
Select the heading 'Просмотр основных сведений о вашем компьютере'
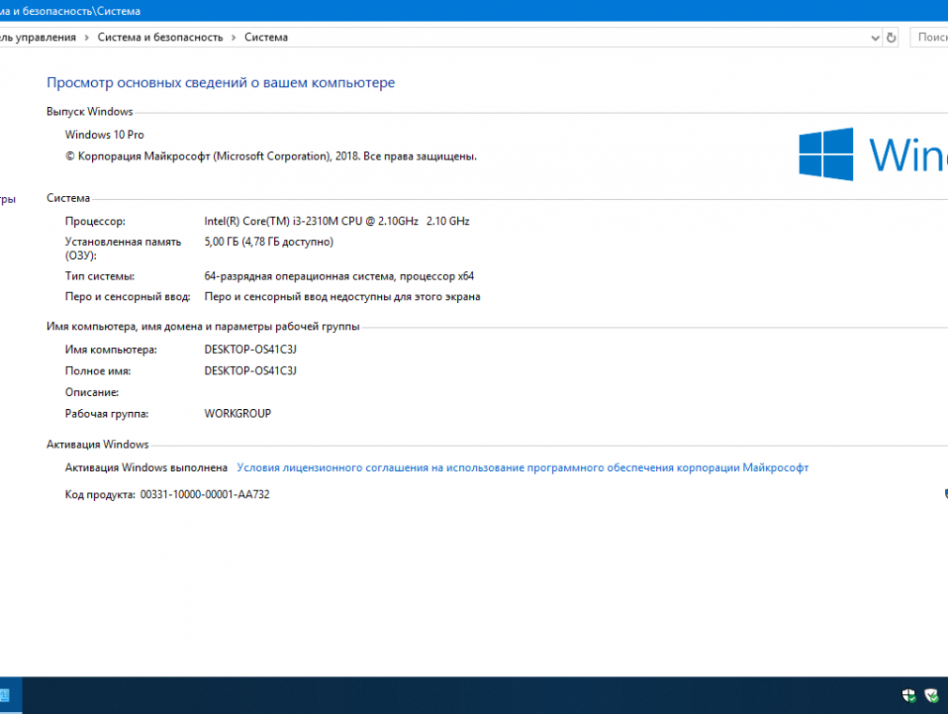221,83
